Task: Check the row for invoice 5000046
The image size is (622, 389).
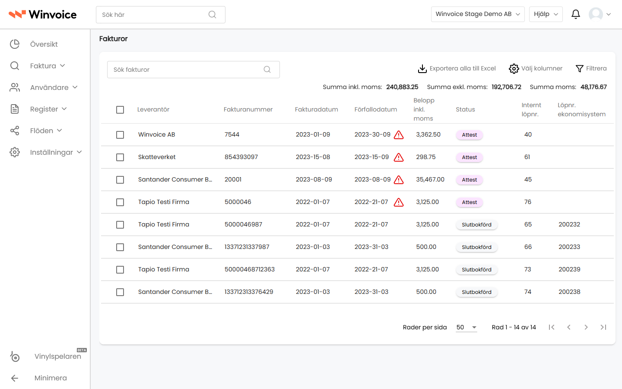Action: point(120,202)
